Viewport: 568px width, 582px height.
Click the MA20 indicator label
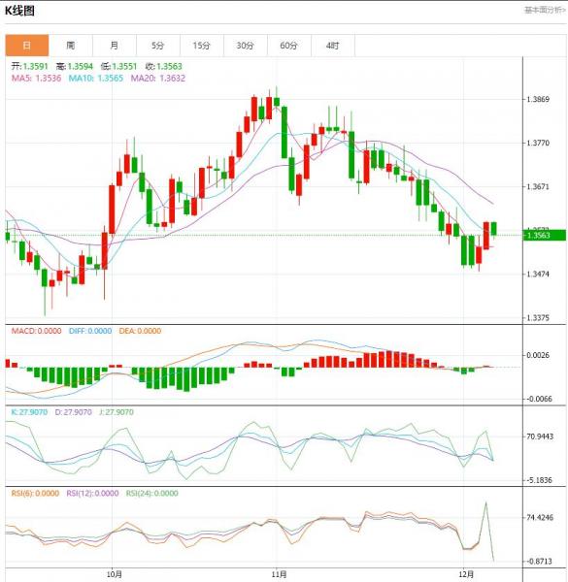coord(158,78)
